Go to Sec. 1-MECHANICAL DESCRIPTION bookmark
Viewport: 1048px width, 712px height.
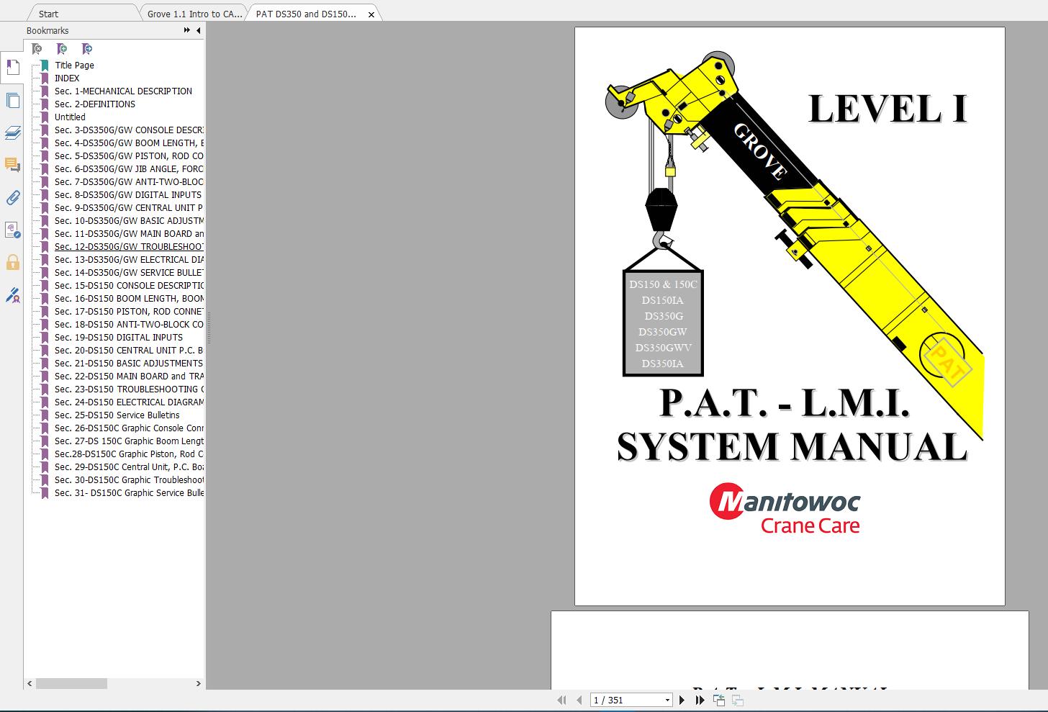click(123, 91)
